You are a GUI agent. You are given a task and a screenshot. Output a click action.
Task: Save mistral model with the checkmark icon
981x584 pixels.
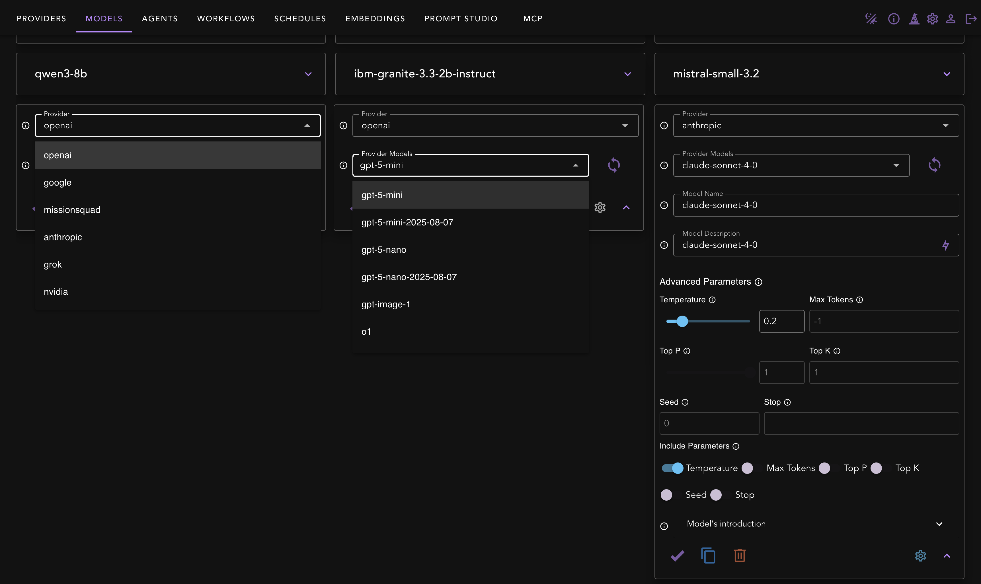[x=678, y=556]
